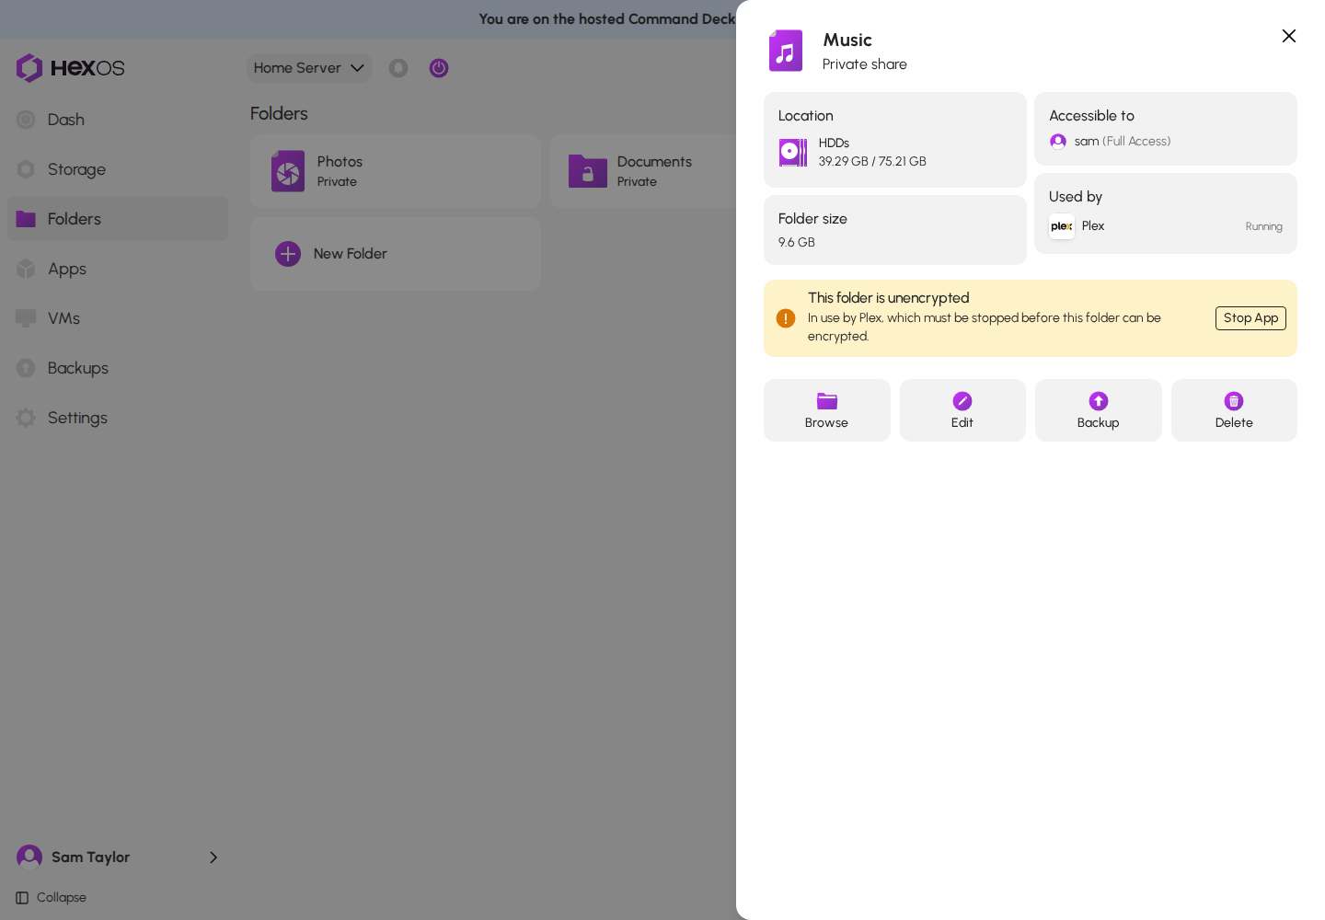Screen dimensions: 1325x920
Task: Click the Stop App button
Action: 1250,318
